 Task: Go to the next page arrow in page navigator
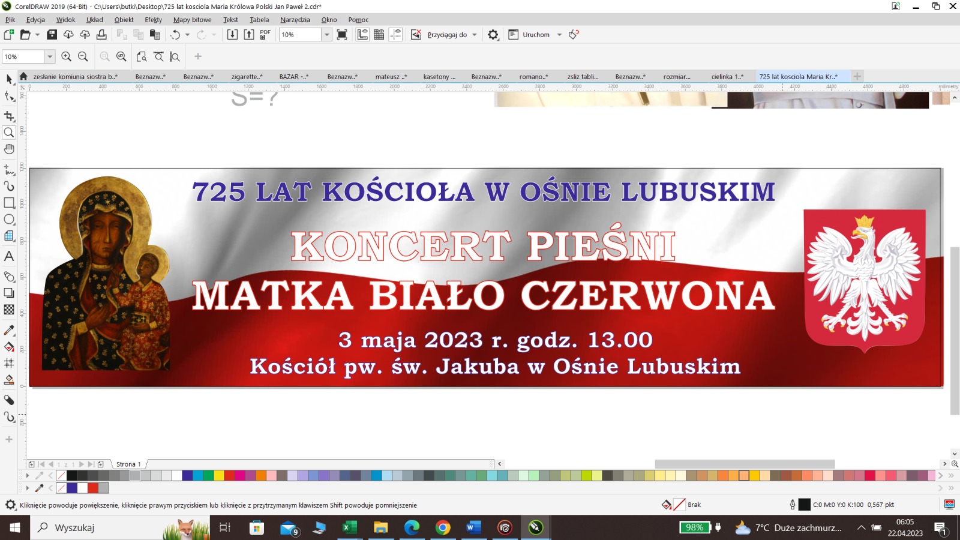(x=82, y=464)
